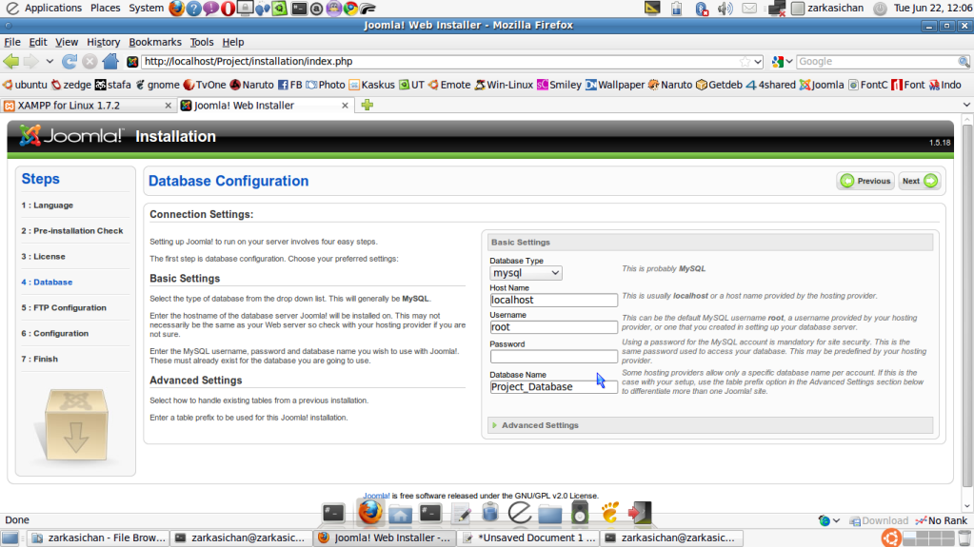The width and height of the screenshot is (974, 547).
Task: Click the power shutdown icon
Action: (880, 8)
